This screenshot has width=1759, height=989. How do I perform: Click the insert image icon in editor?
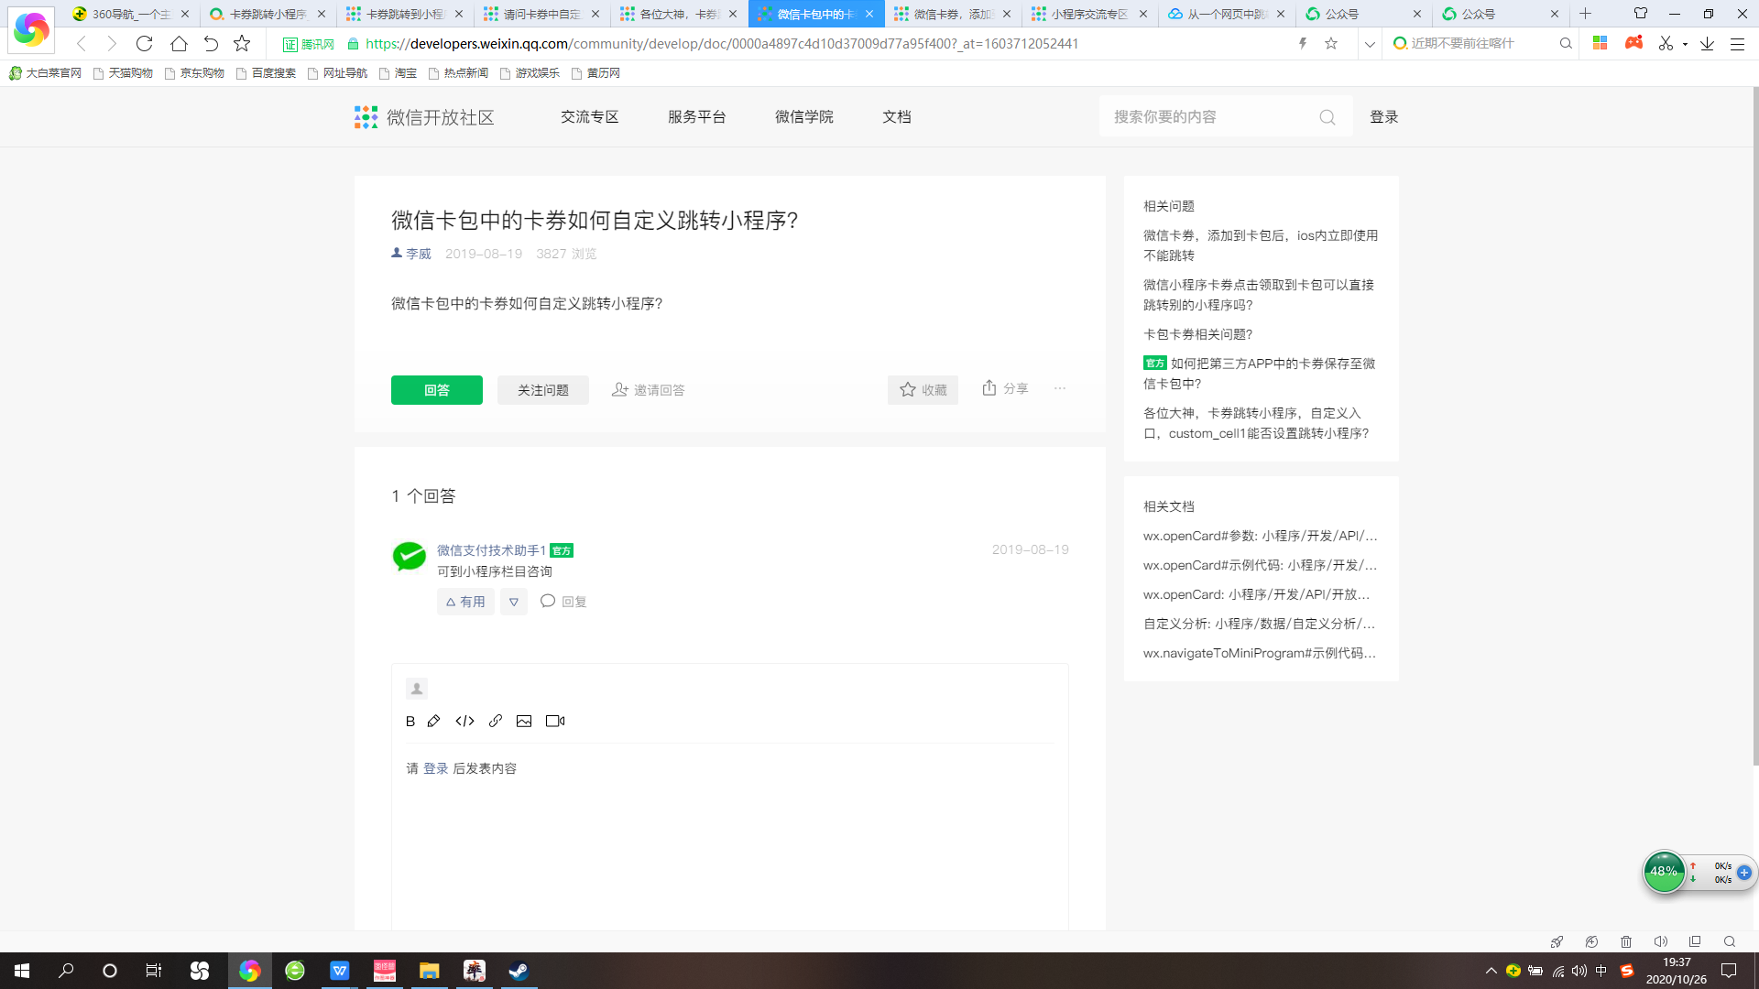coord(524,722)
